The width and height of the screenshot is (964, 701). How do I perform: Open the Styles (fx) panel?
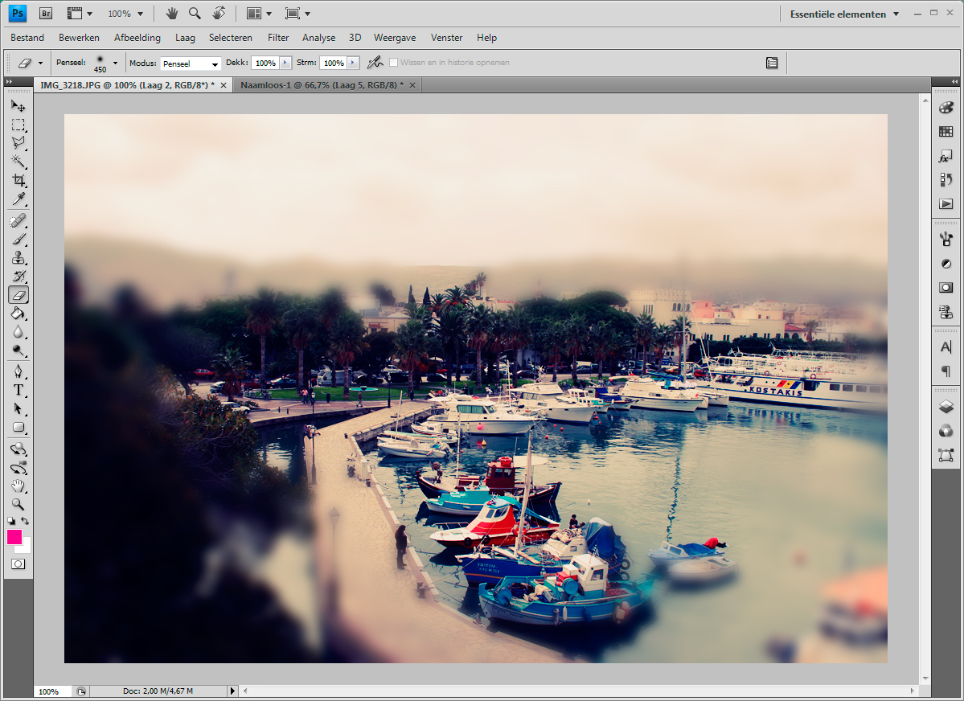(x=946, y=156)
